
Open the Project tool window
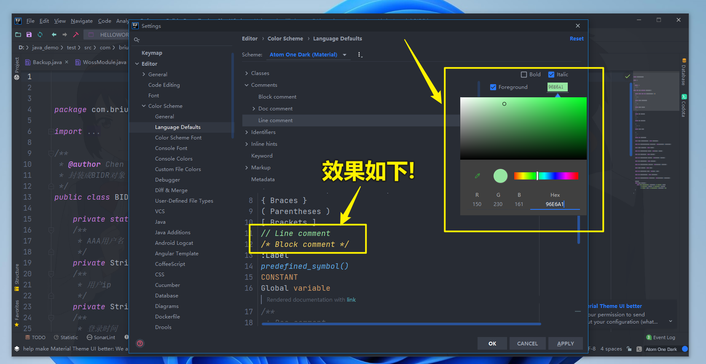17,68
